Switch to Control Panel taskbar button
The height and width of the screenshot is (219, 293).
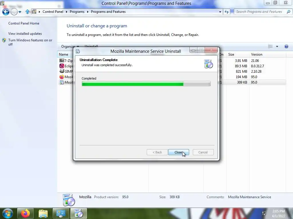[61, 213]
